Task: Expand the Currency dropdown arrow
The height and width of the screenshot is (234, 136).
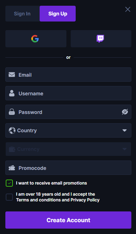Action: point(125,149)
